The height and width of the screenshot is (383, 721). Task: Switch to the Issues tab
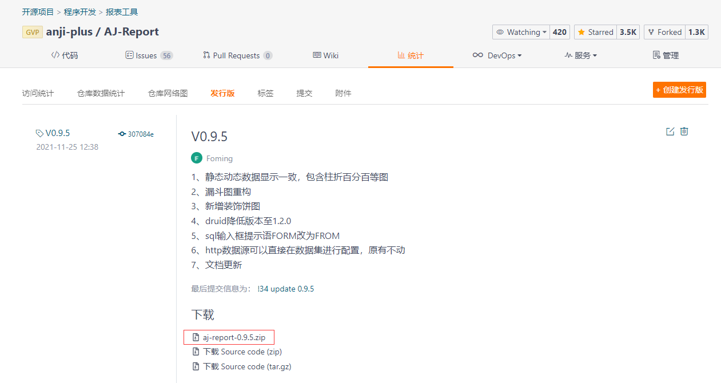pyautogui.click(x=149, y=55)
